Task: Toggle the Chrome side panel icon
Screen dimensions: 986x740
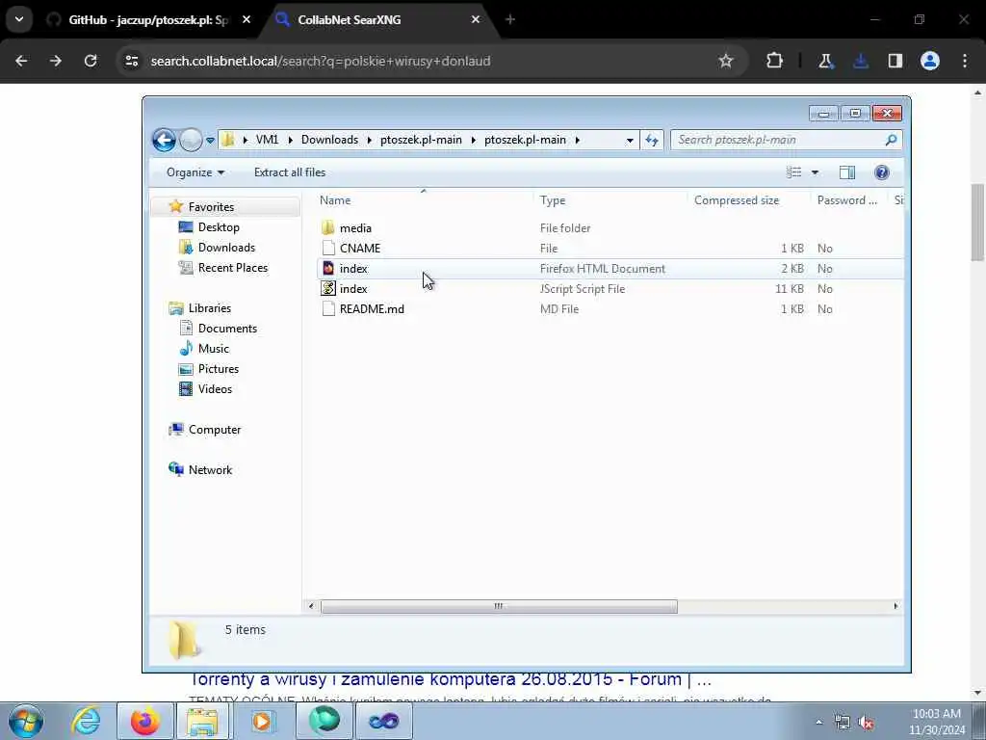Action: pyautogui.click(x=895, y=61)
